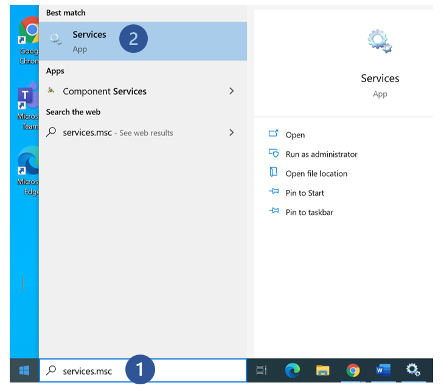The height and width of the screenshot is (391, 444).
Task: Select Component Services from Apps list
Action: (105, 91)
